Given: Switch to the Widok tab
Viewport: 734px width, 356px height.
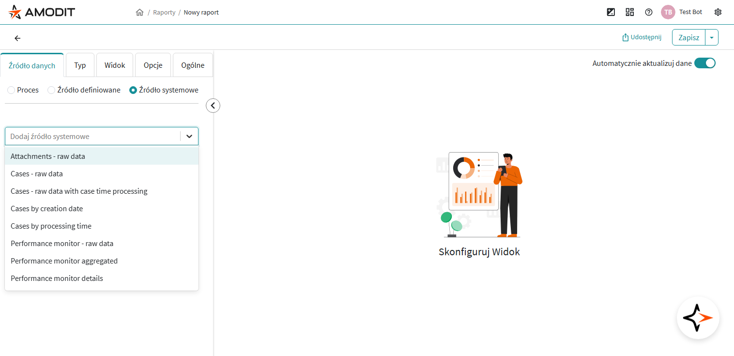Looking at the screenshot, I should [x=115, y=65].
